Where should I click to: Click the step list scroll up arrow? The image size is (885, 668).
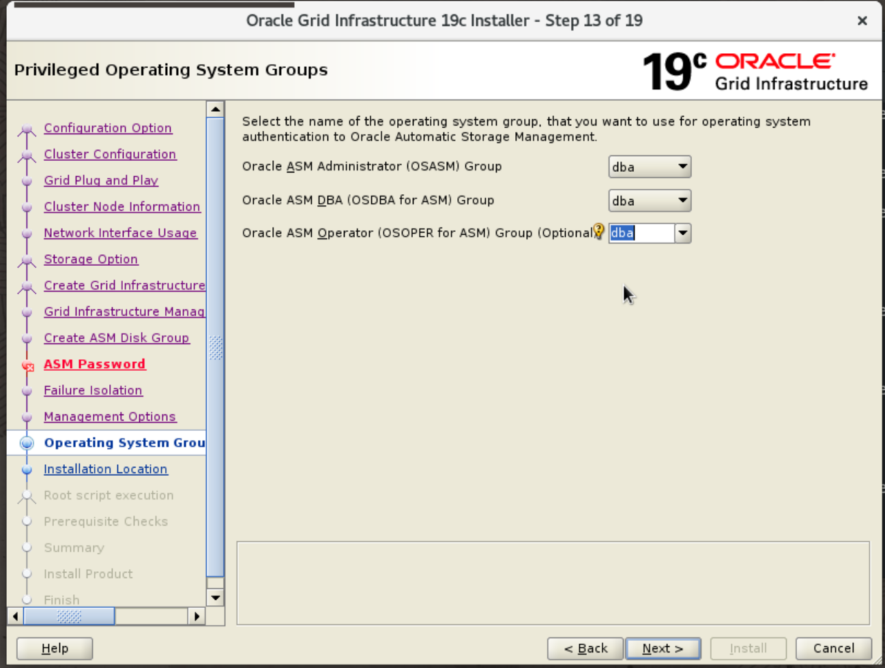pyautogui.click(x=216, y=109)
